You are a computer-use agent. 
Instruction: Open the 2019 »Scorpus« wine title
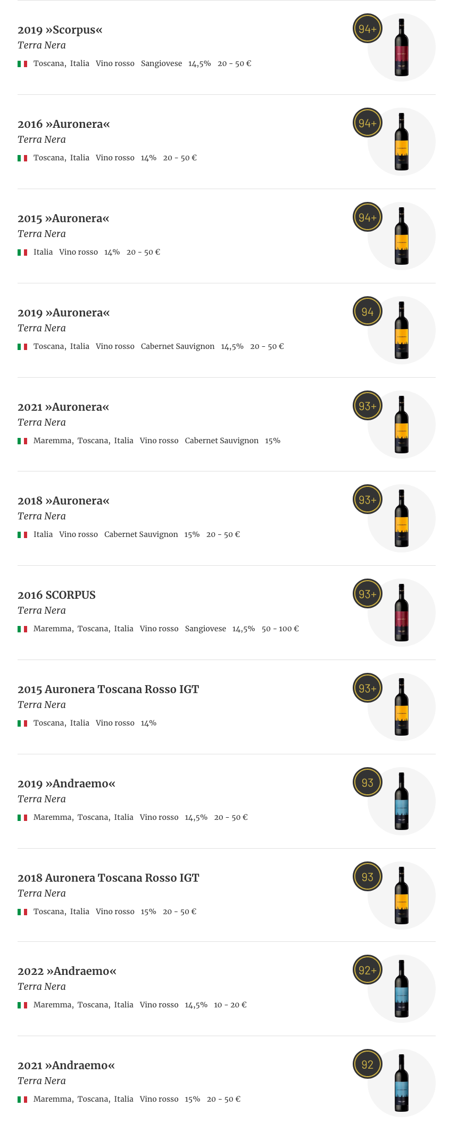pos(60,30)
